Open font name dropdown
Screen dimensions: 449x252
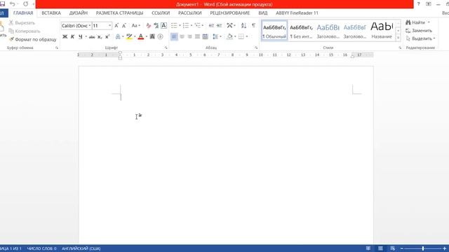[x=90, y=26]
